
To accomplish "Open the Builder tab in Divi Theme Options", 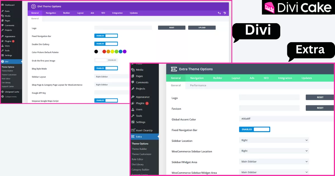I will point(66,13).
